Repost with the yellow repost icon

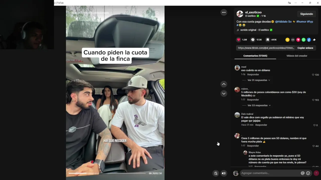tap(287, 40)
